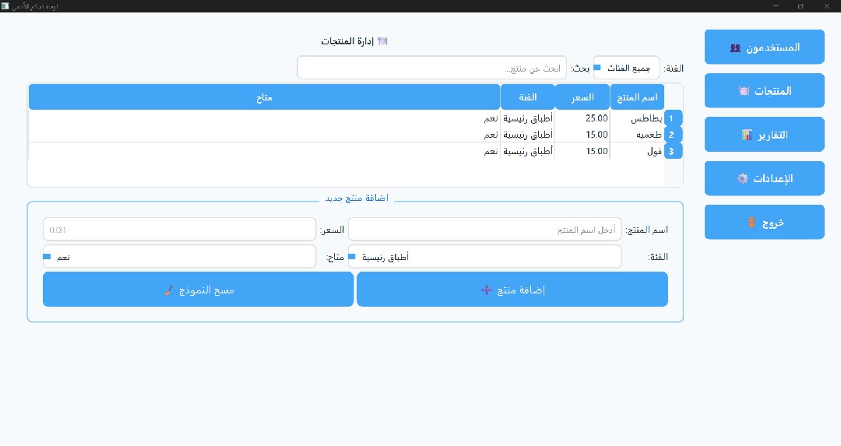Screen dimensions: 841x446
Task: Click the chart icon in the التقارير button
Action: click(747, 135)
